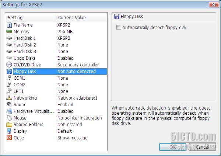Image resolution: width=221 pixels, height=156 pixels.
Task: Click the Hard Disk 2 drive icon
Action: 9,45
